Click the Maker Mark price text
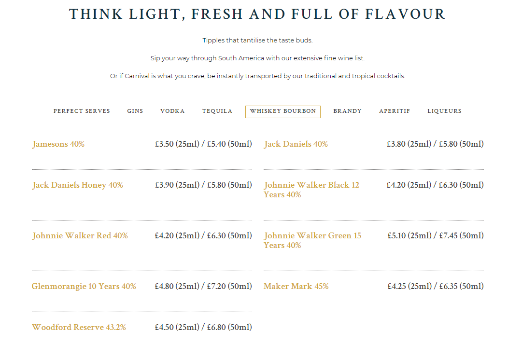The width and height of the screenshot is (522, 357). pyautogui.click(x=436, y=286)
